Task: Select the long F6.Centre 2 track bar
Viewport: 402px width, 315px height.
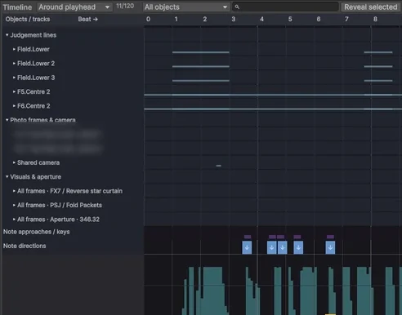Action: [273, 109]
